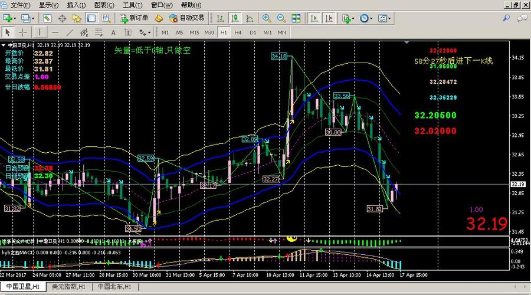Select the M15 timeframe button
The image size is (531, 295).
click(x=194, y=32)
